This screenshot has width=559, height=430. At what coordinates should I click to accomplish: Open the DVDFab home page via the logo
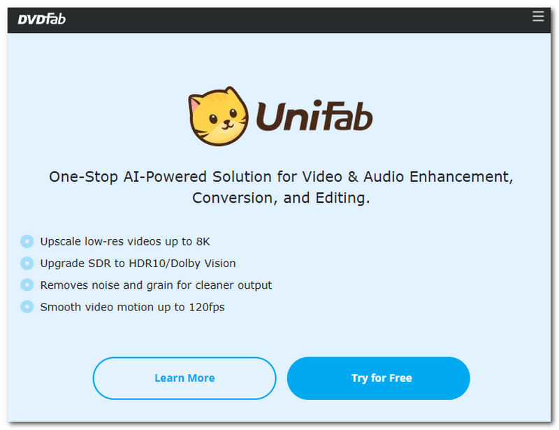[x=42, y=20]
